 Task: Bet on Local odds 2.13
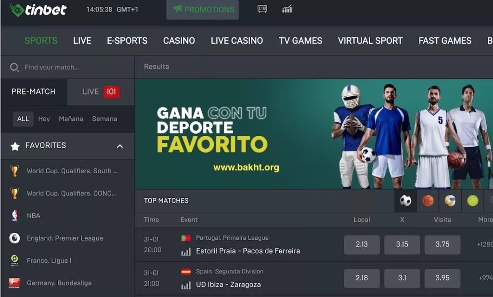pos(362,245)
